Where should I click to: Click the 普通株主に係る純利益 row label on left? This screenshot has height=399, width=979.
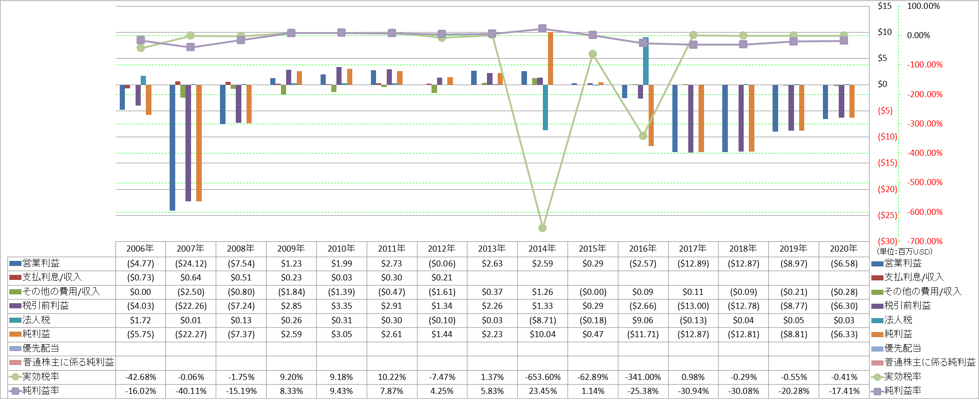coord(68,362)
